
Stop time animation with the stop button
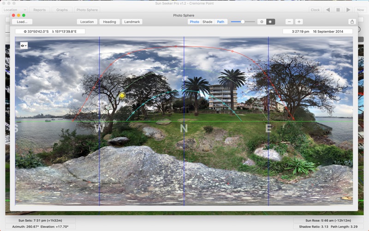pos(338,10)
